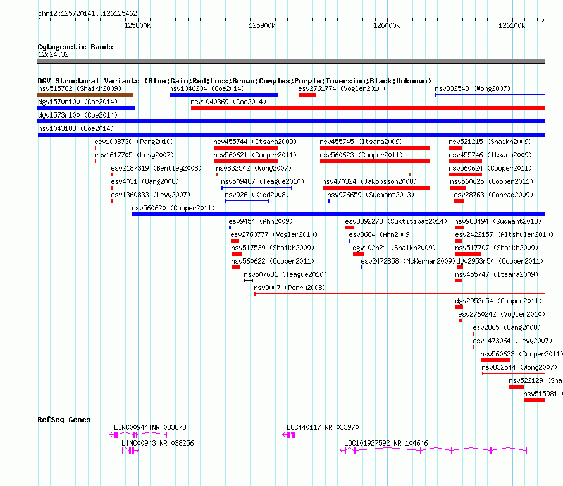Click the nsv560624 (Cooper2011) red bar
563x486 pixels.
pyautogui.click(x=466, y=174)
